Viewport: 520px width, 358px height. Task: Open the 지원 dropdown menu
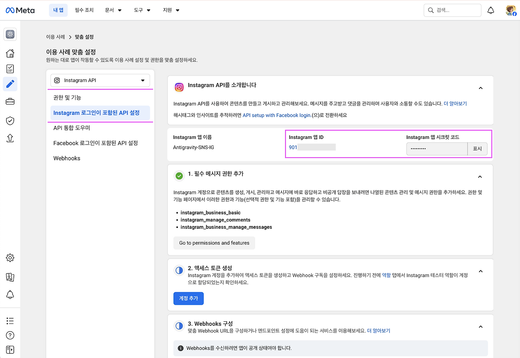click(x=171, y=10)
